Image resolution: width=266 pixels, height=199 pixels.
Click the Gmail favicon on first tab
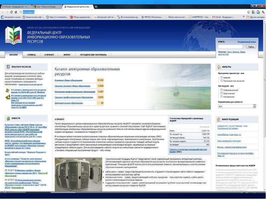4,7
